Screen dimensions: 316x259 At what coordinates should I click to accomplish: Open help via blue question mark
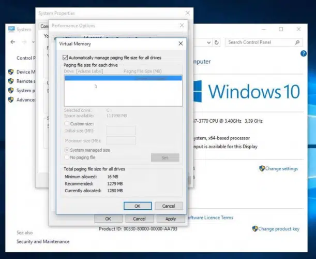[x=304, y=53]
